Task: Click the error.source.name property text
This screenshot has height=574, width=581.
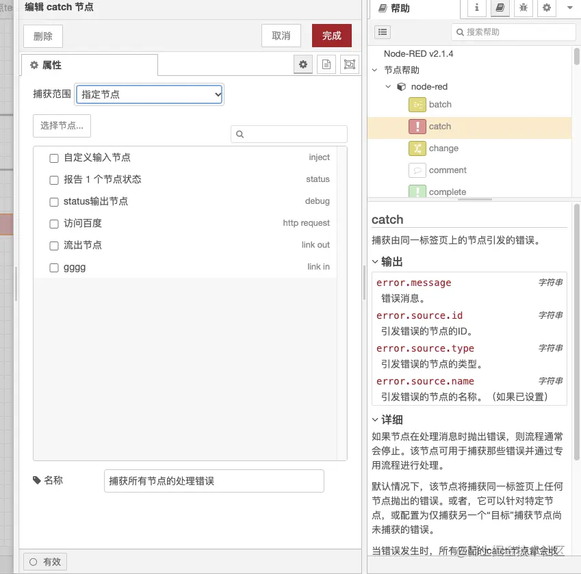Action: coord(425,381)
